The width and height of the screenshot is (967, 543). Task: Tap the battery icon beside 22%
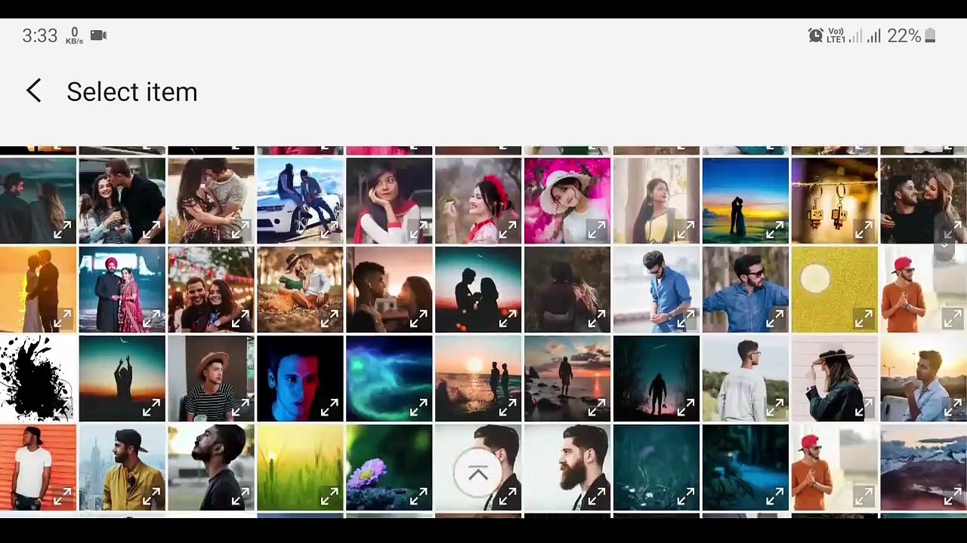(931, 35)
